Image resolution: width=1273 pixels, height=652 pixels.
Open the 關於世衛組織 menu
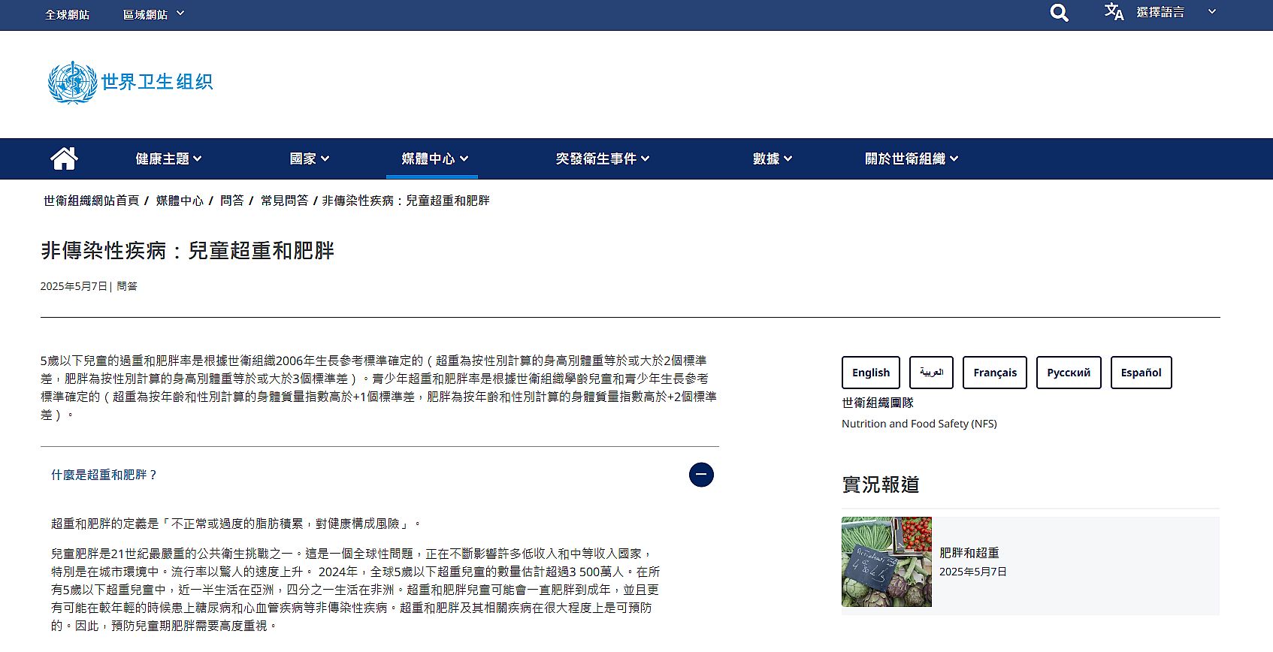(x=911, y=158)
